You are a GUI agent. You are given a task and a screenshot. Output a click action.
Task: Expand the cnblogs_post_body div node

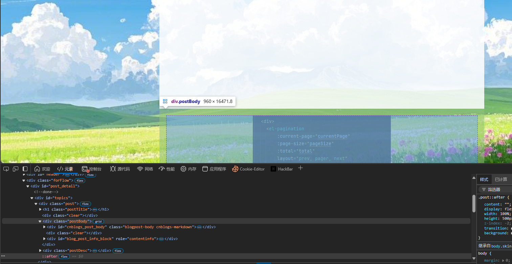[x=44, y=227]
